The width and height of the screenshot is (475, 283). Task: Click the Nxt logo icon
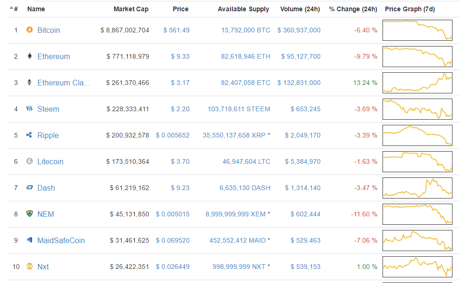click(30, 266)
